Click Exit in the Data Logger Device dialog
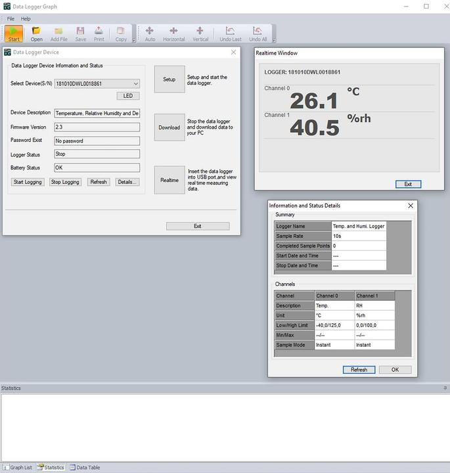This screenshot has height=473, width=450. [x=198, y=226]
